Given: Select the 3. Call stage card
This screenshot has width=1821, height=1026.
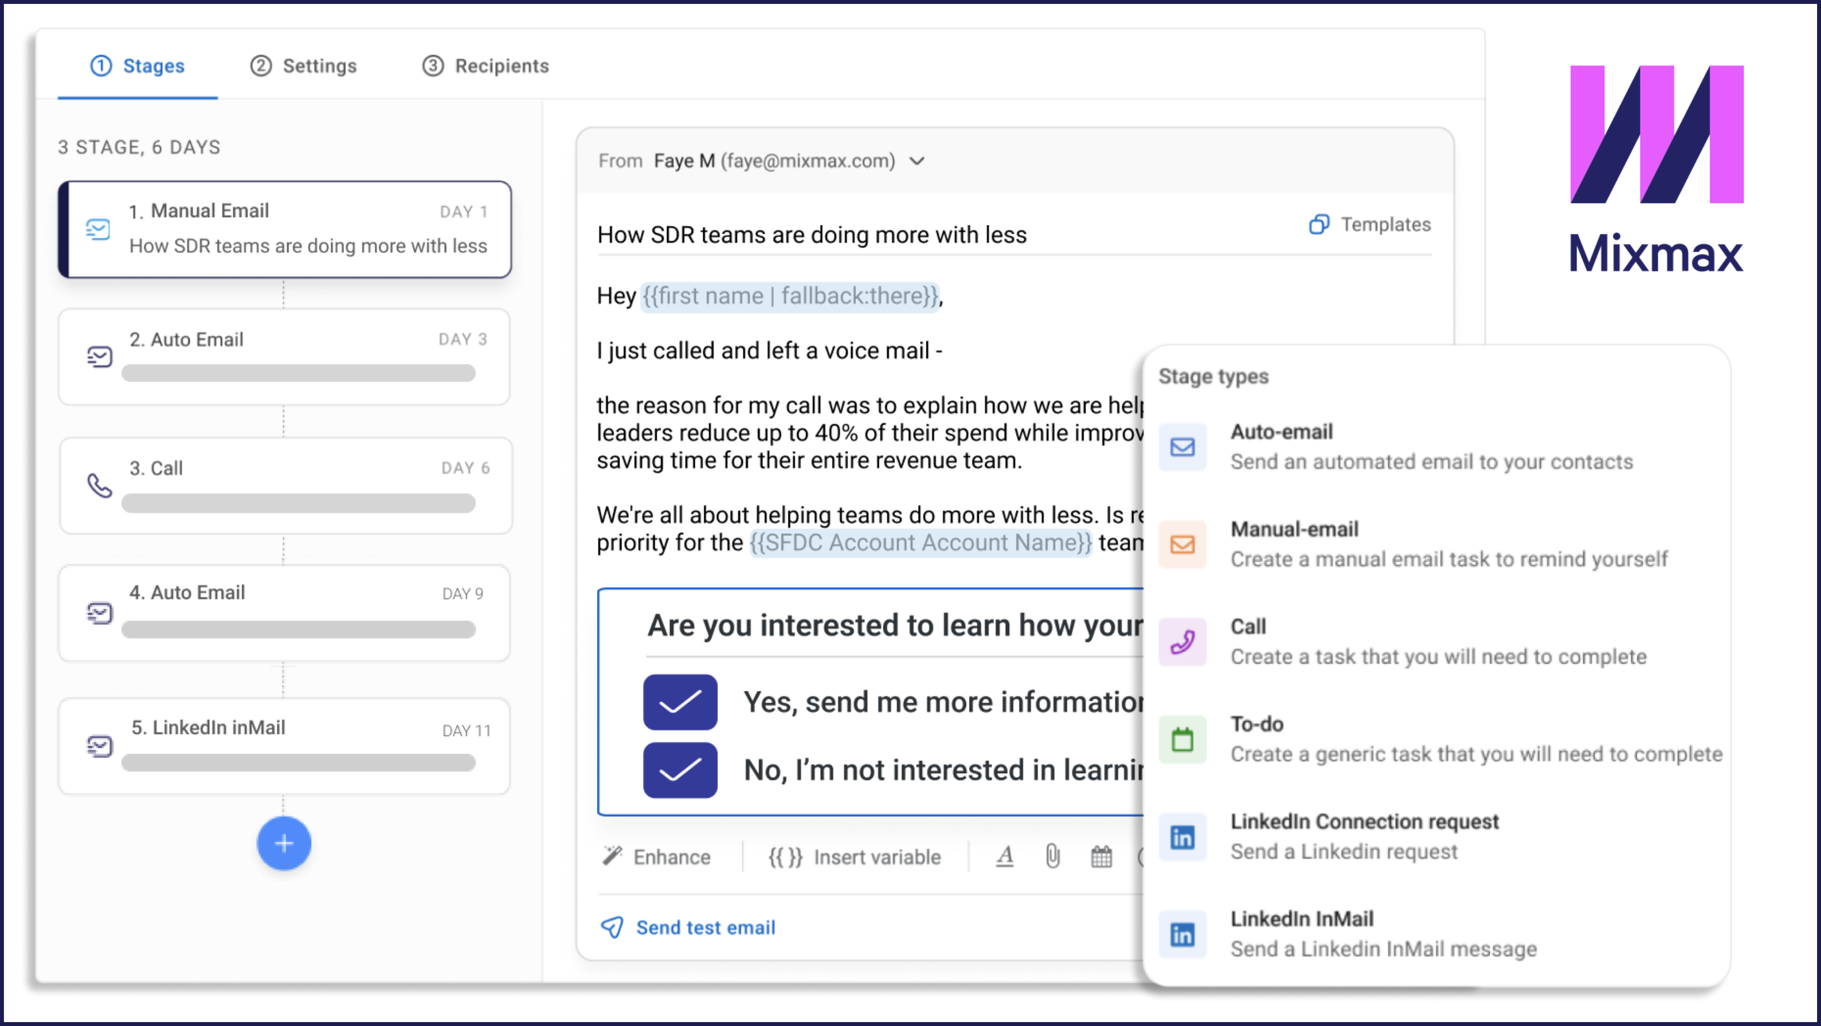Looking at the screenshot, I should pos(285,485).
